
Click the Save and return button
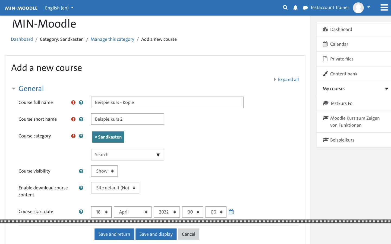[114, 234]
